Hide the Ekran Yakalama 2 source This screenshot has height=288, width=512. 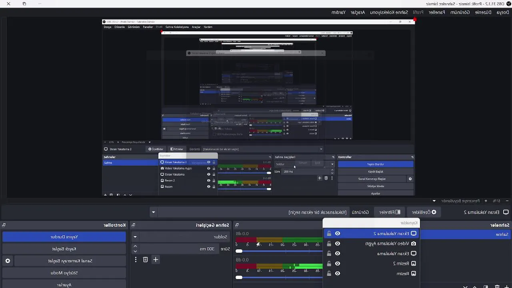(338, 234)
